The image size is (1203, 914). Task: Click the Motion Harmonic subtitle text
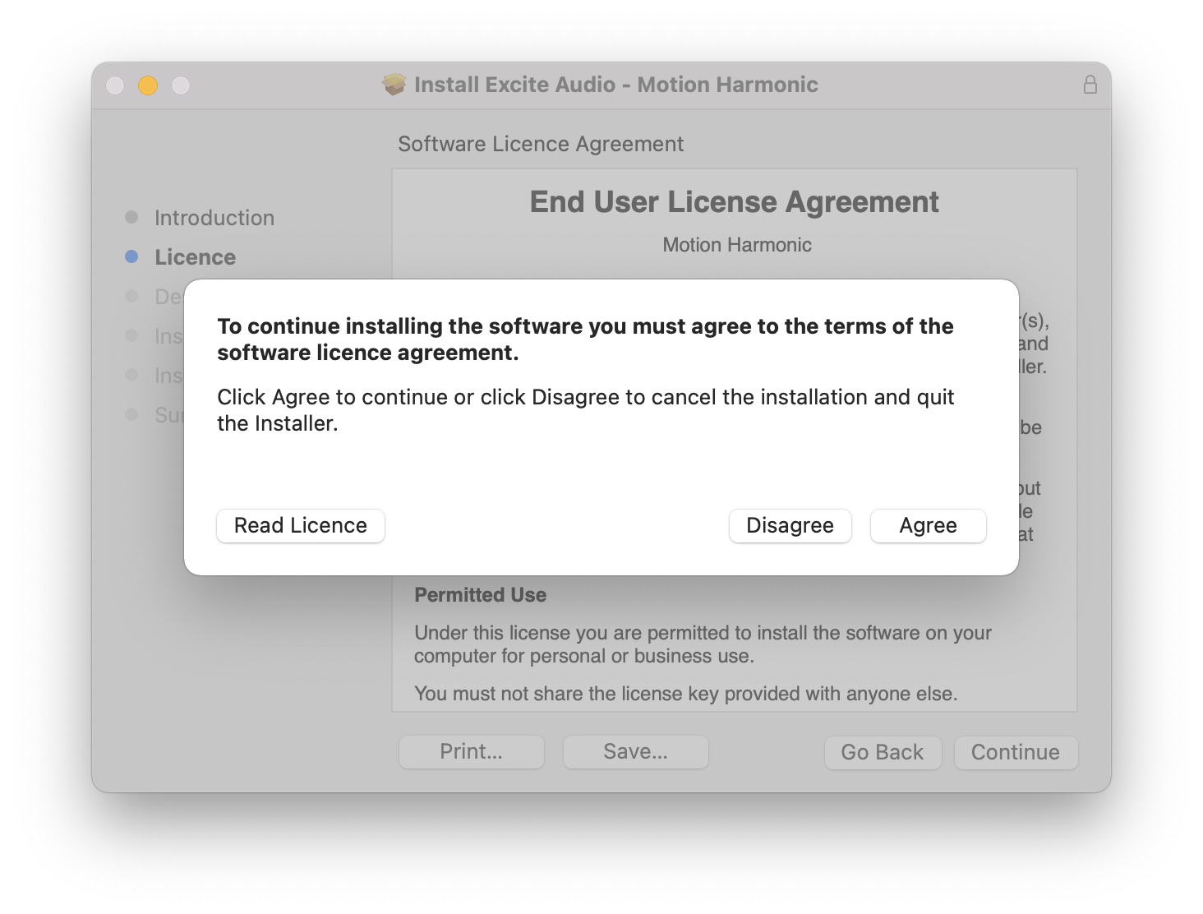coord(737,245)
